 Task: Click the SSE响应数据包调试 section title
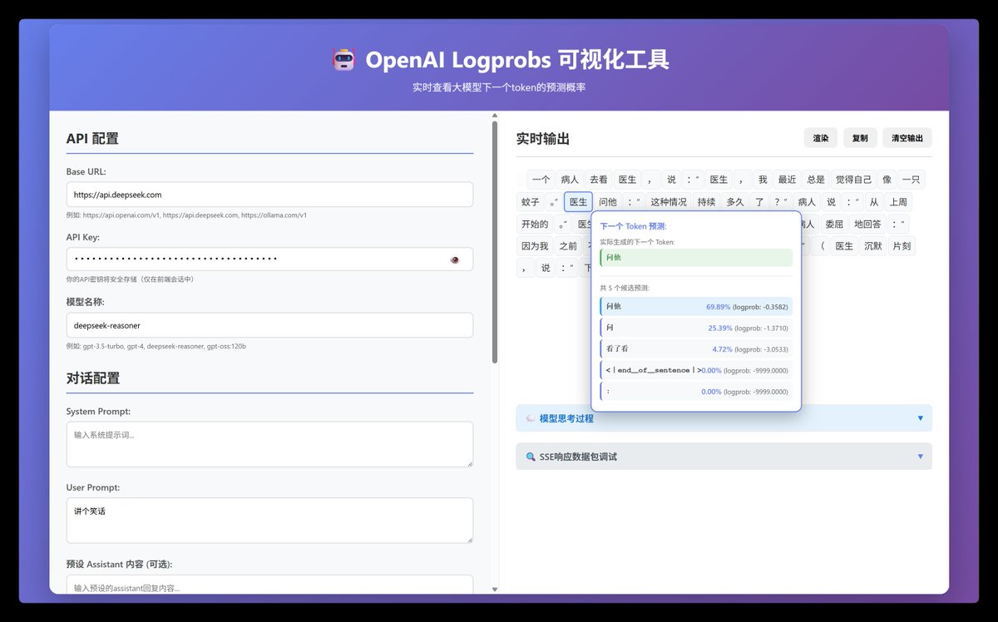578,457
